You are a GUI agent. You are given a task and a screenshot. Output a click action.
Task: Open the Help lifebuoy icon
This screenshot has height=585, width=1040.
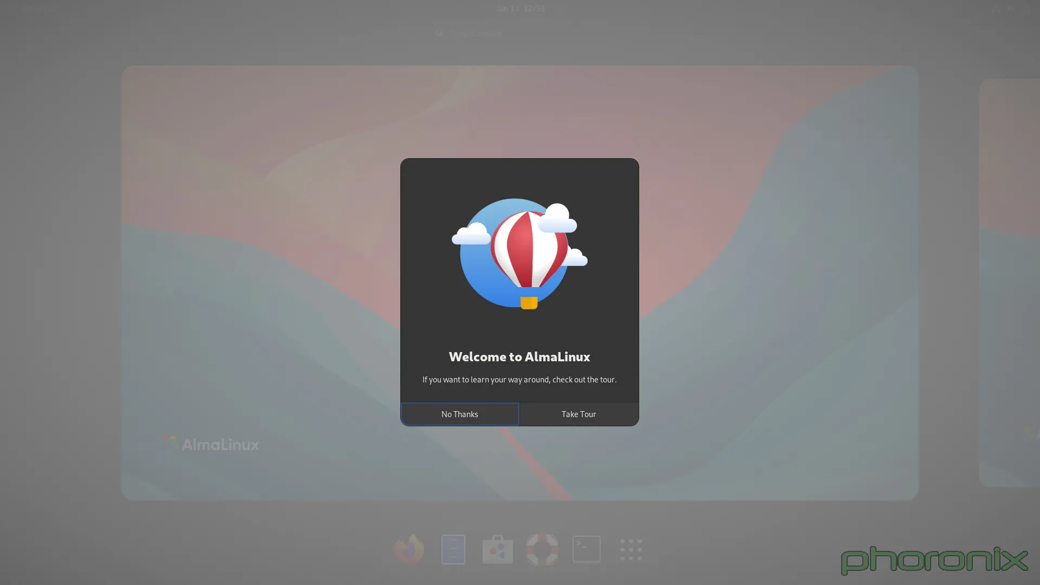(542, 549)
